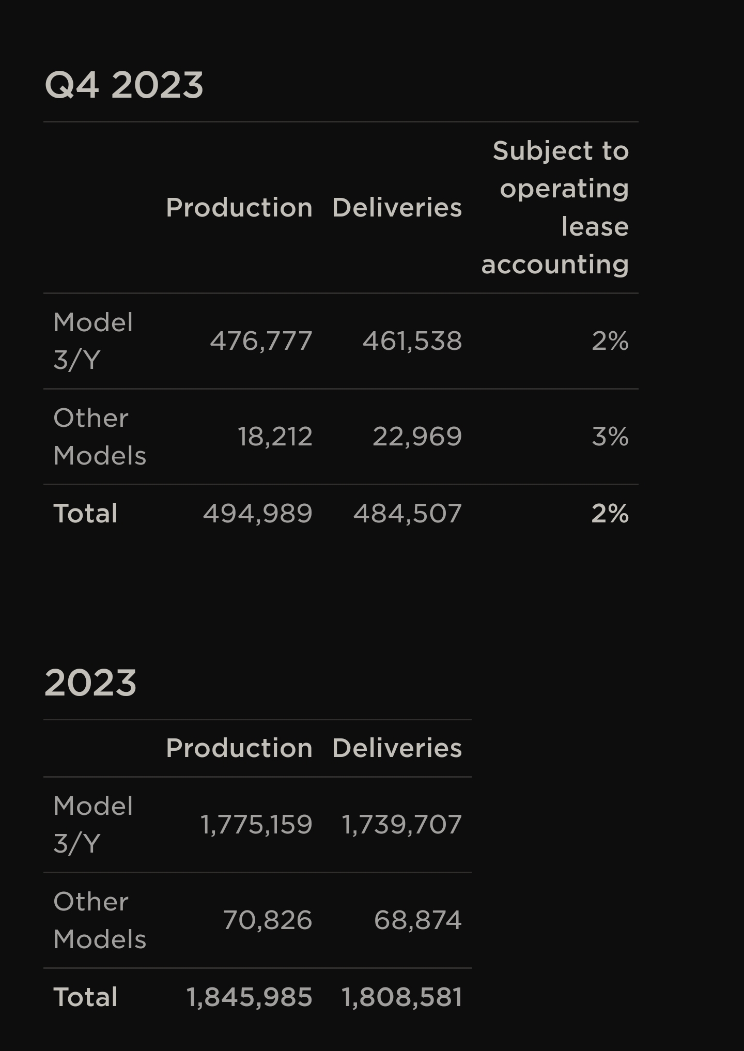744x1051 pixels.
Task: Select Q4 total production figure 494,989
Action: point(258,514)
